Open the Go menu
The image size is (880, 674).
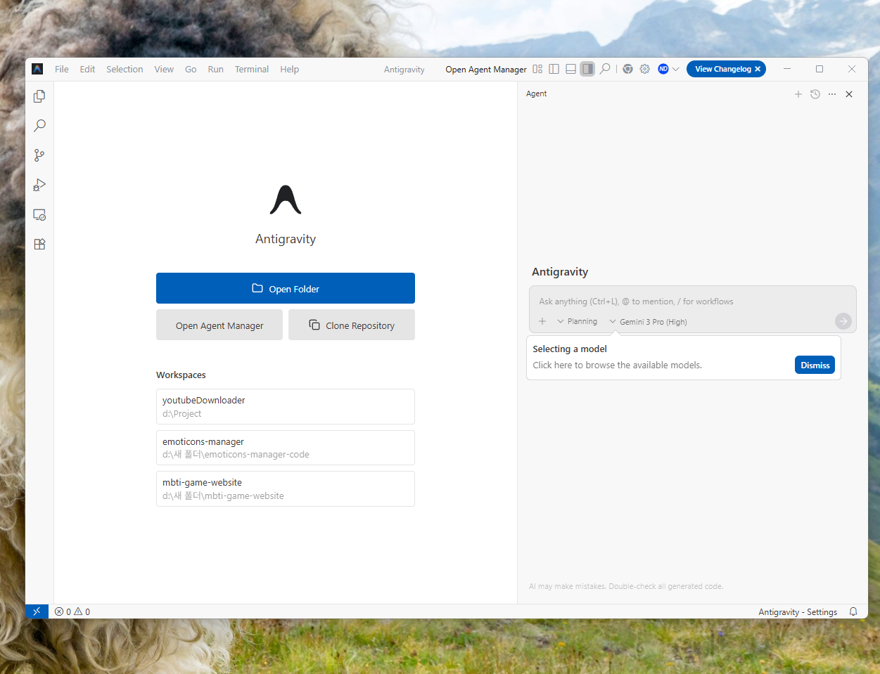pos(191,69)
